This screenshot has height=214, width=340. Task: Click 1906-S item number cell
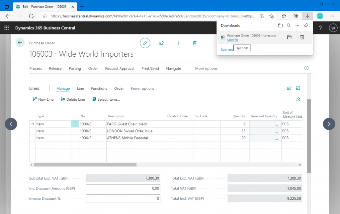point(93,138)
